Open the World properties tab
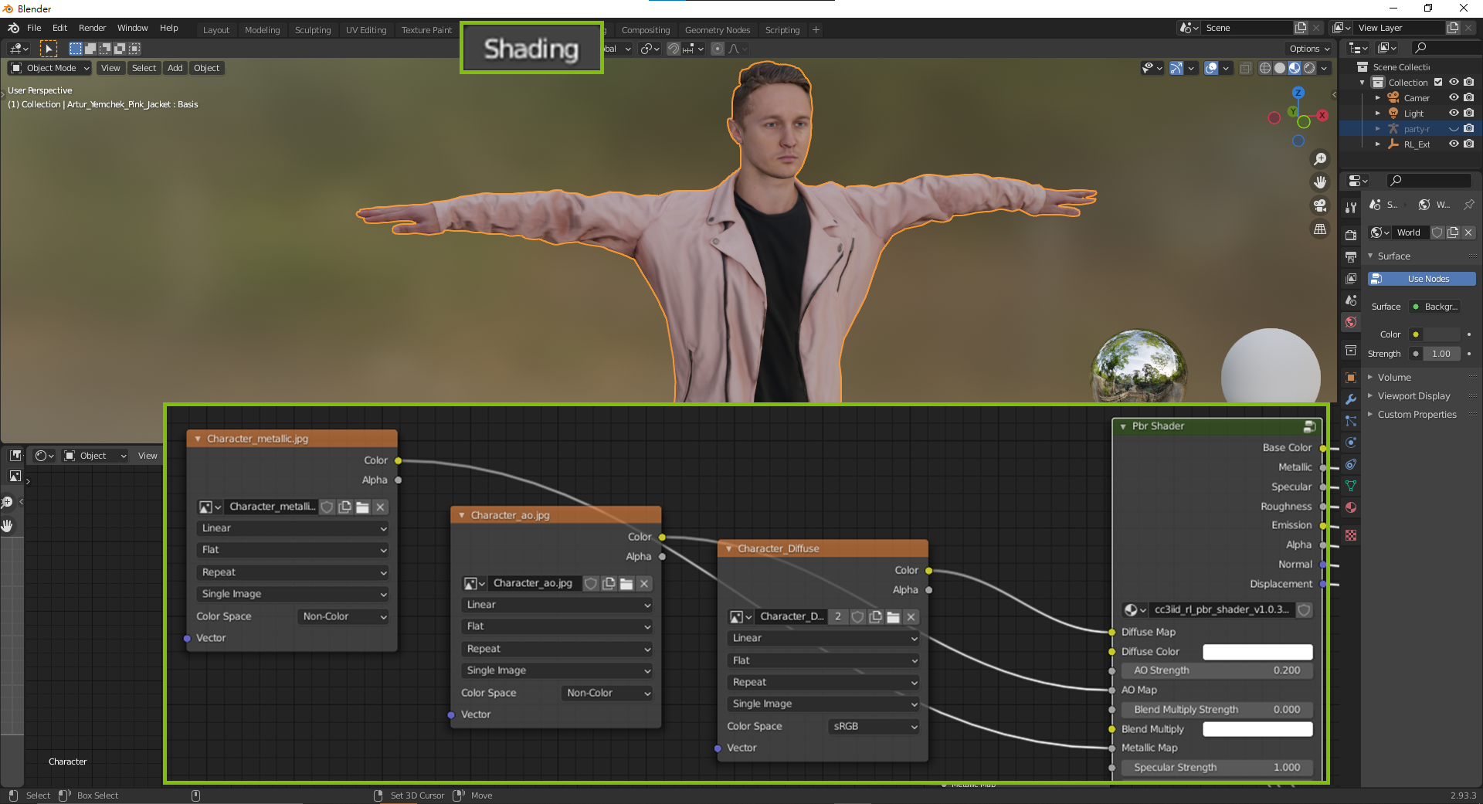This screenshot has width=1483, height=804. [x=1351, y=322]
